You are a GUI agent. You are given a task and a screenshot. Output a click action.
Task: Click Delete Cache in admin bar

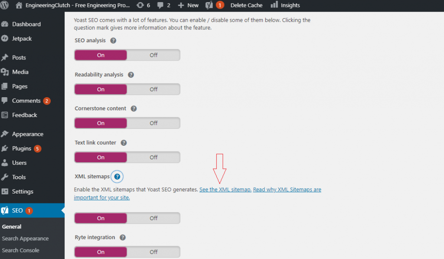pyautogui.click(x=246, y=5)
